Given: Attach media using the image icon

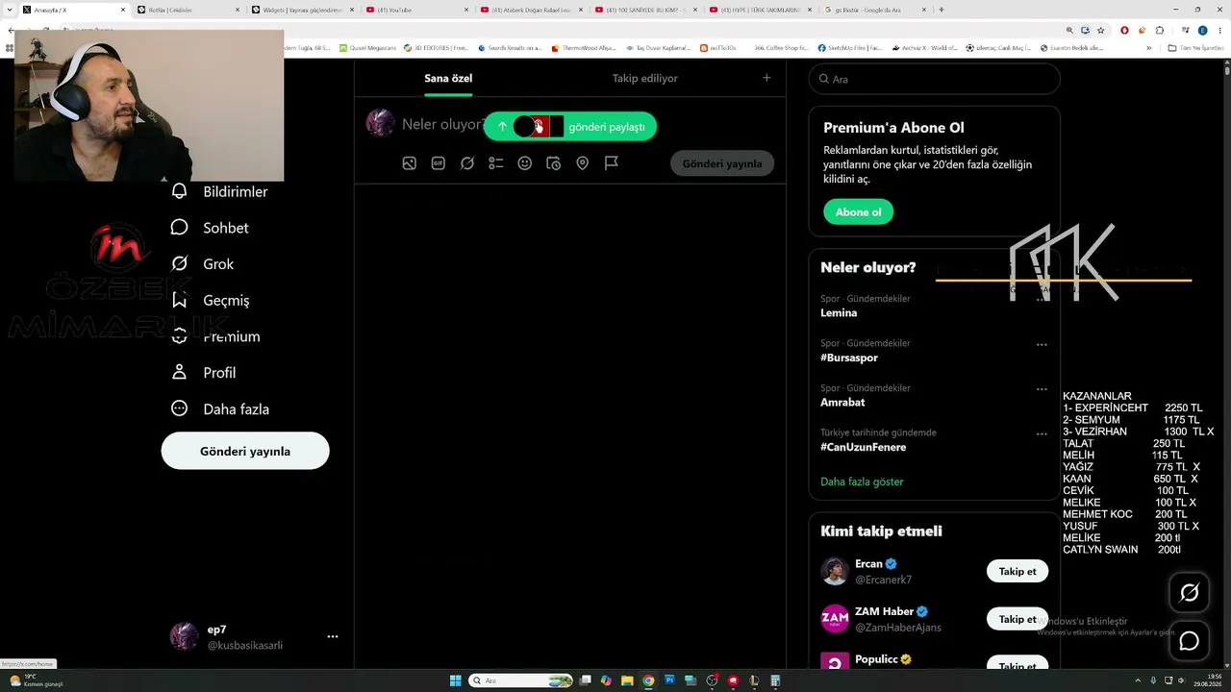Looking at the screenshot, I should pyautogui.click(x=410, y=163).
